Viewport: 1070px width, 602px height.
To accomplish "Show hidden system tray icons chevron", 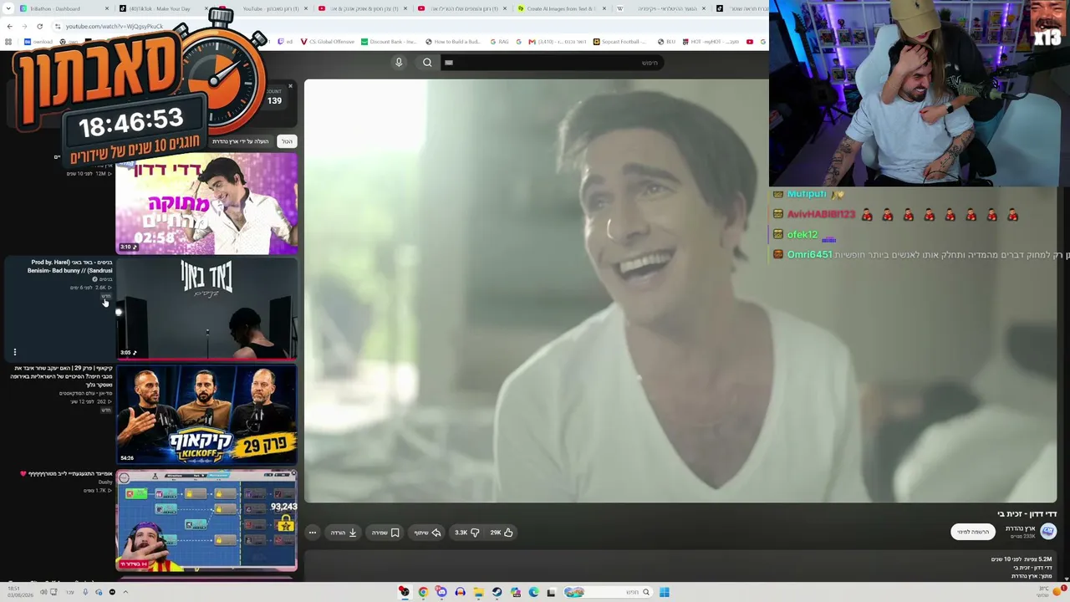I will (125, 592).
